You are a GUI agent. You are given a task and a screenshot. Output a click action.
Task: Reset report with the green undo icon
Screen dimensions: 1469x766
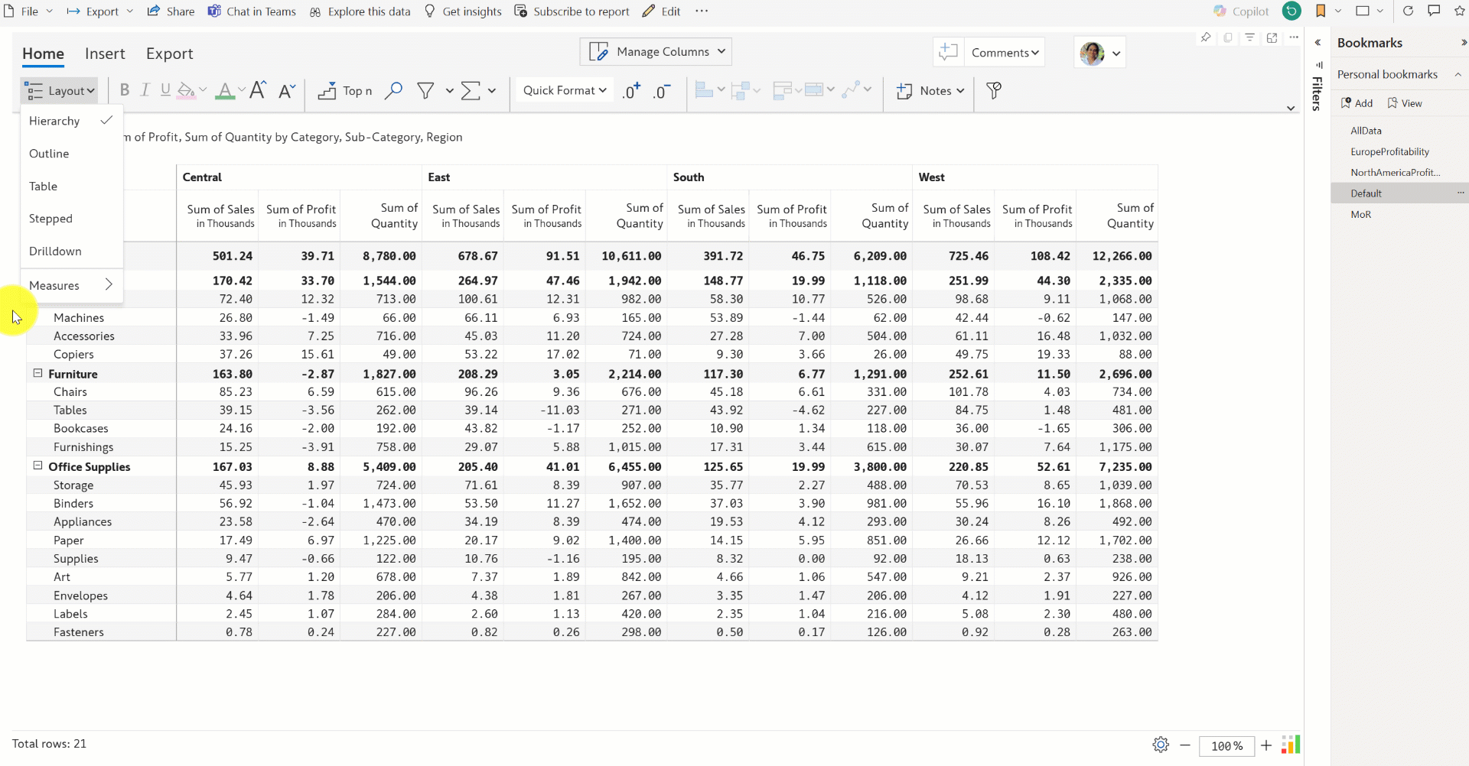coord(1291,11)
